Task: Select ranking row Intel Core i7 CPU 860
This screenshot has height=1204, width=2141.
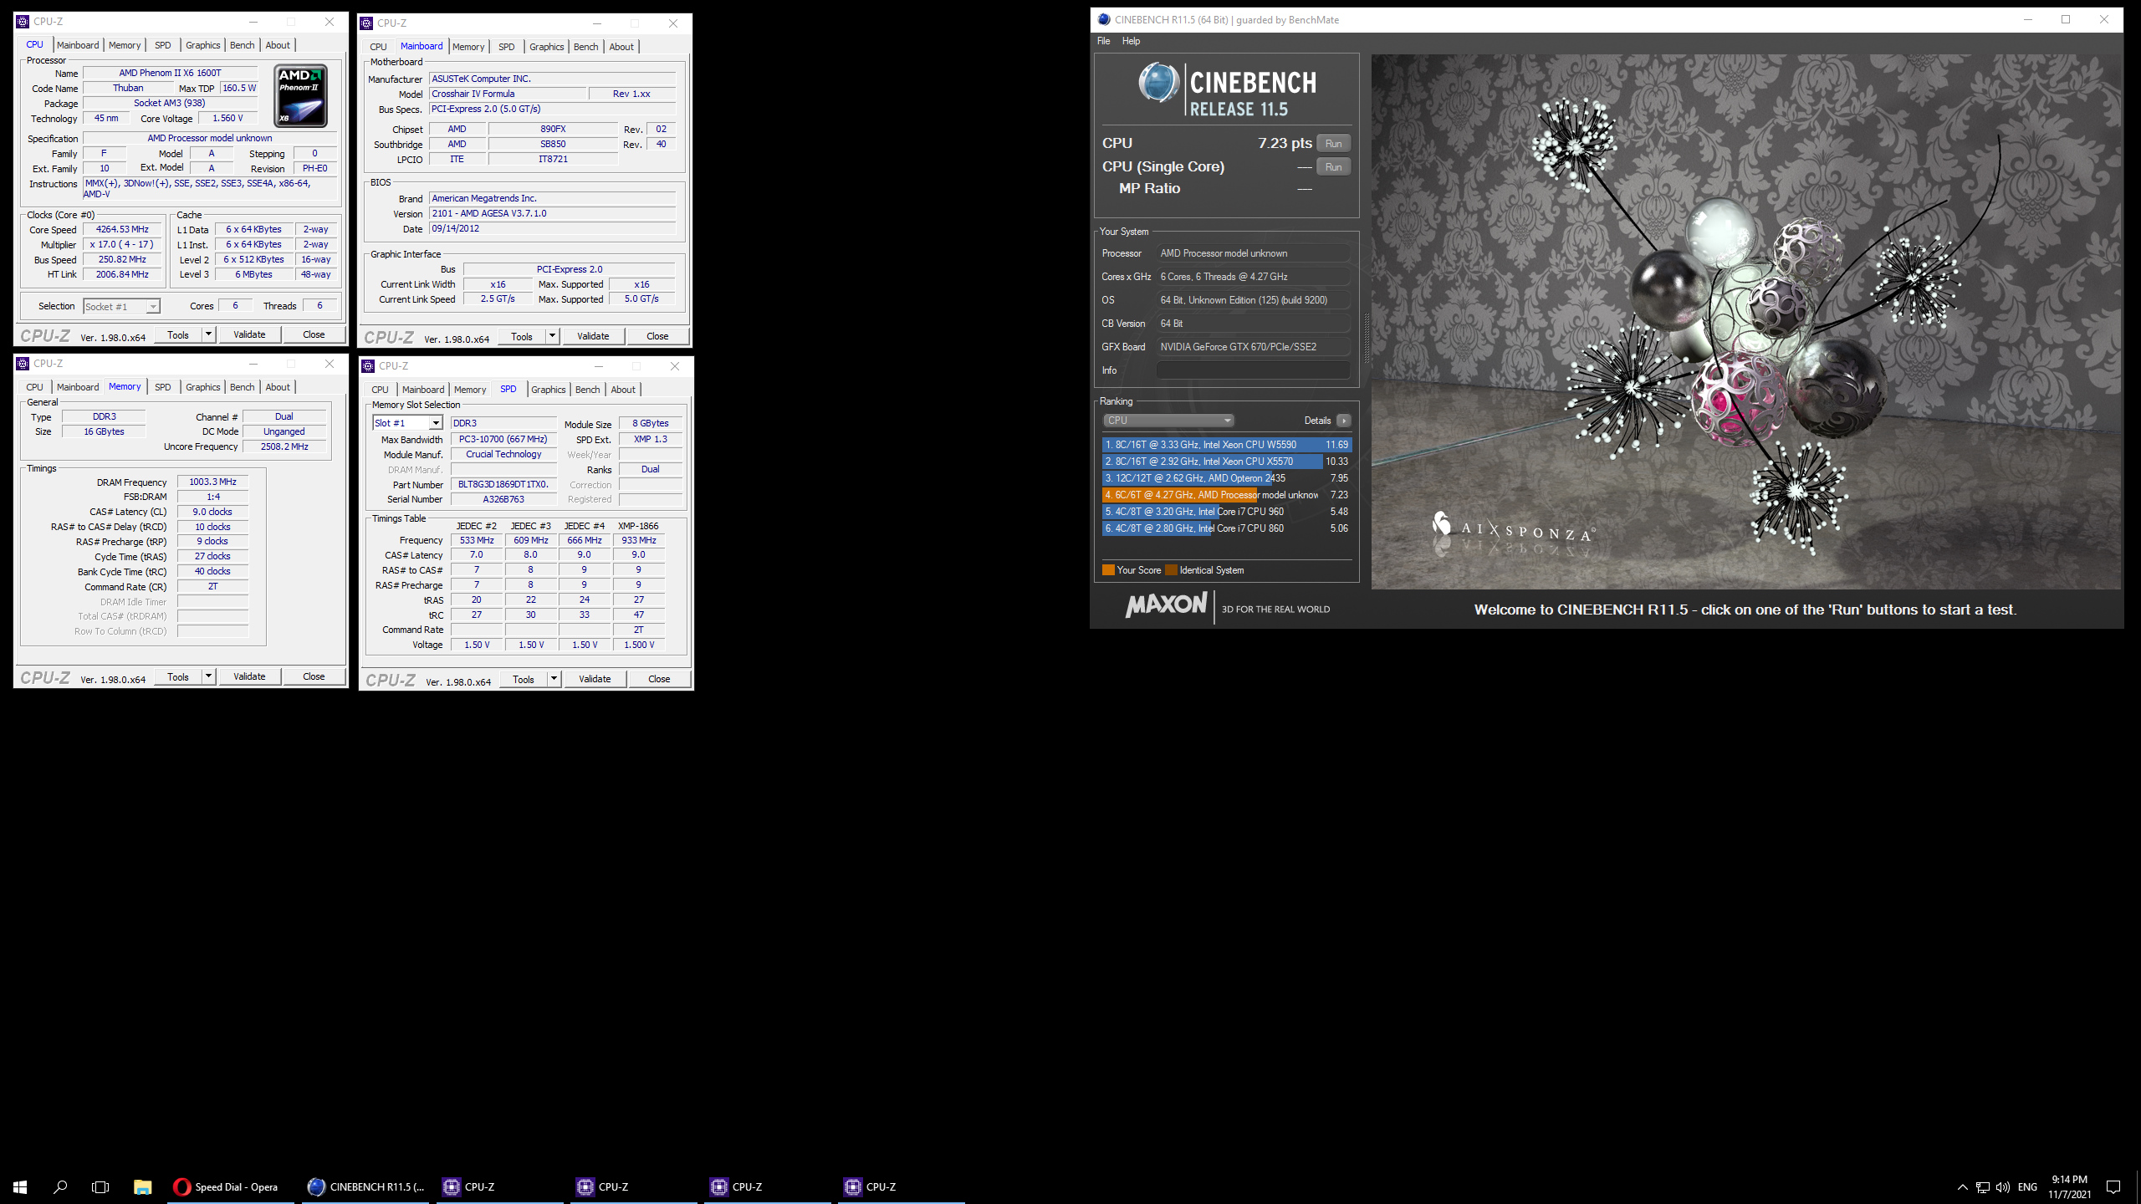Action: tap(1226, 528)
